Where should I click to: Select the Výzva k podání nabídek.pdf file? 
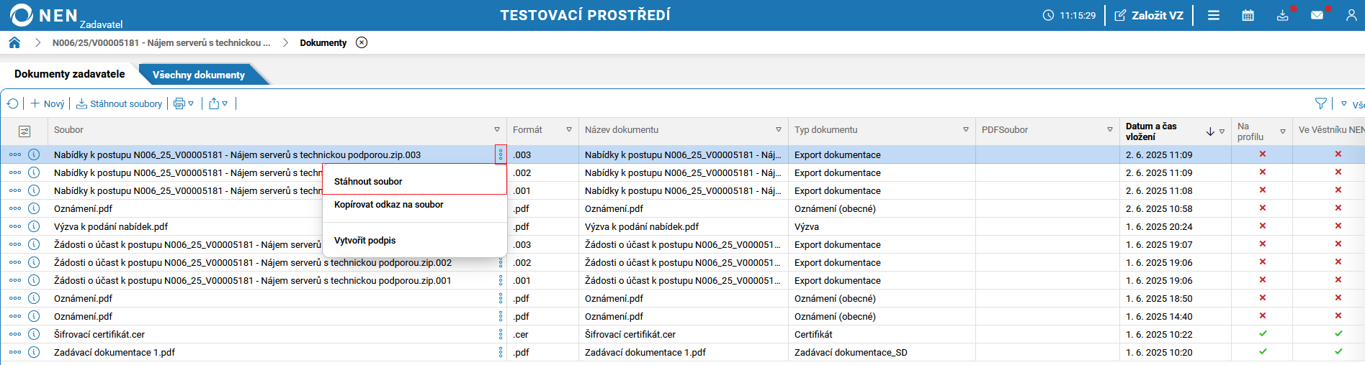(x=111, y=226)
